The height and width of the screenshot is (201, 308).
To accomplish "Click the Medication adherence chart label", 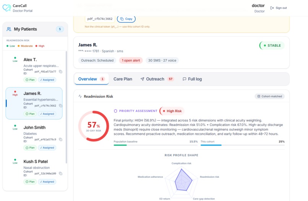I will (150, 177).
